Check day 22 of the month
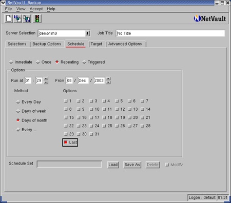 [66, 126]
